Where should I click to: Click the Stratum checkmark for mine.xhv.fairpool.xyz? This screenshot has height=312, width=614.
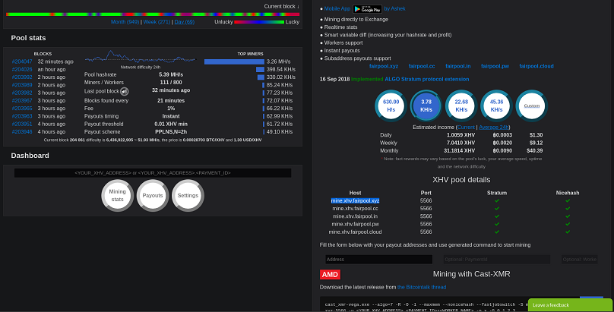pos(497,200)
